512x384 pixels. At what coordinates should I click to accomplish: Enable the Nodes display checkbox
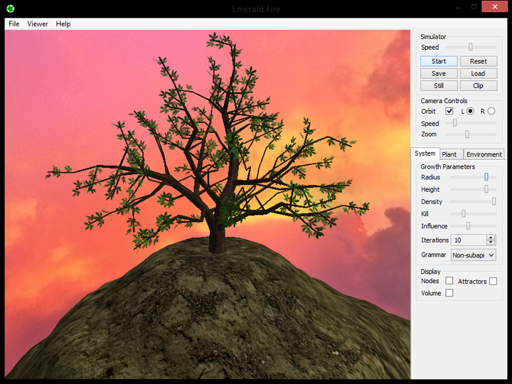pyautogui.click(x=449, y=281)
